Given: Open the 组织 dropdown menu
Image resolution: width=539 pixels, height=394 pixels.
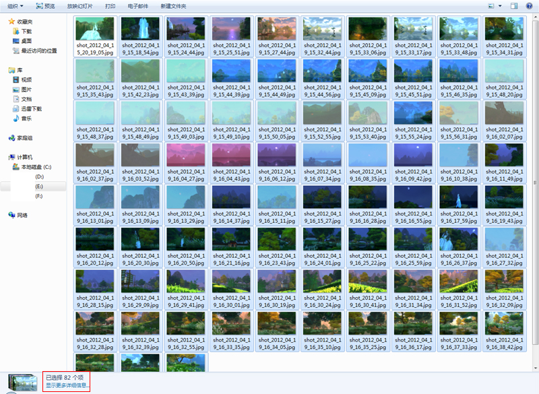Looking at the screenshot, I should [x=15, y=6].
